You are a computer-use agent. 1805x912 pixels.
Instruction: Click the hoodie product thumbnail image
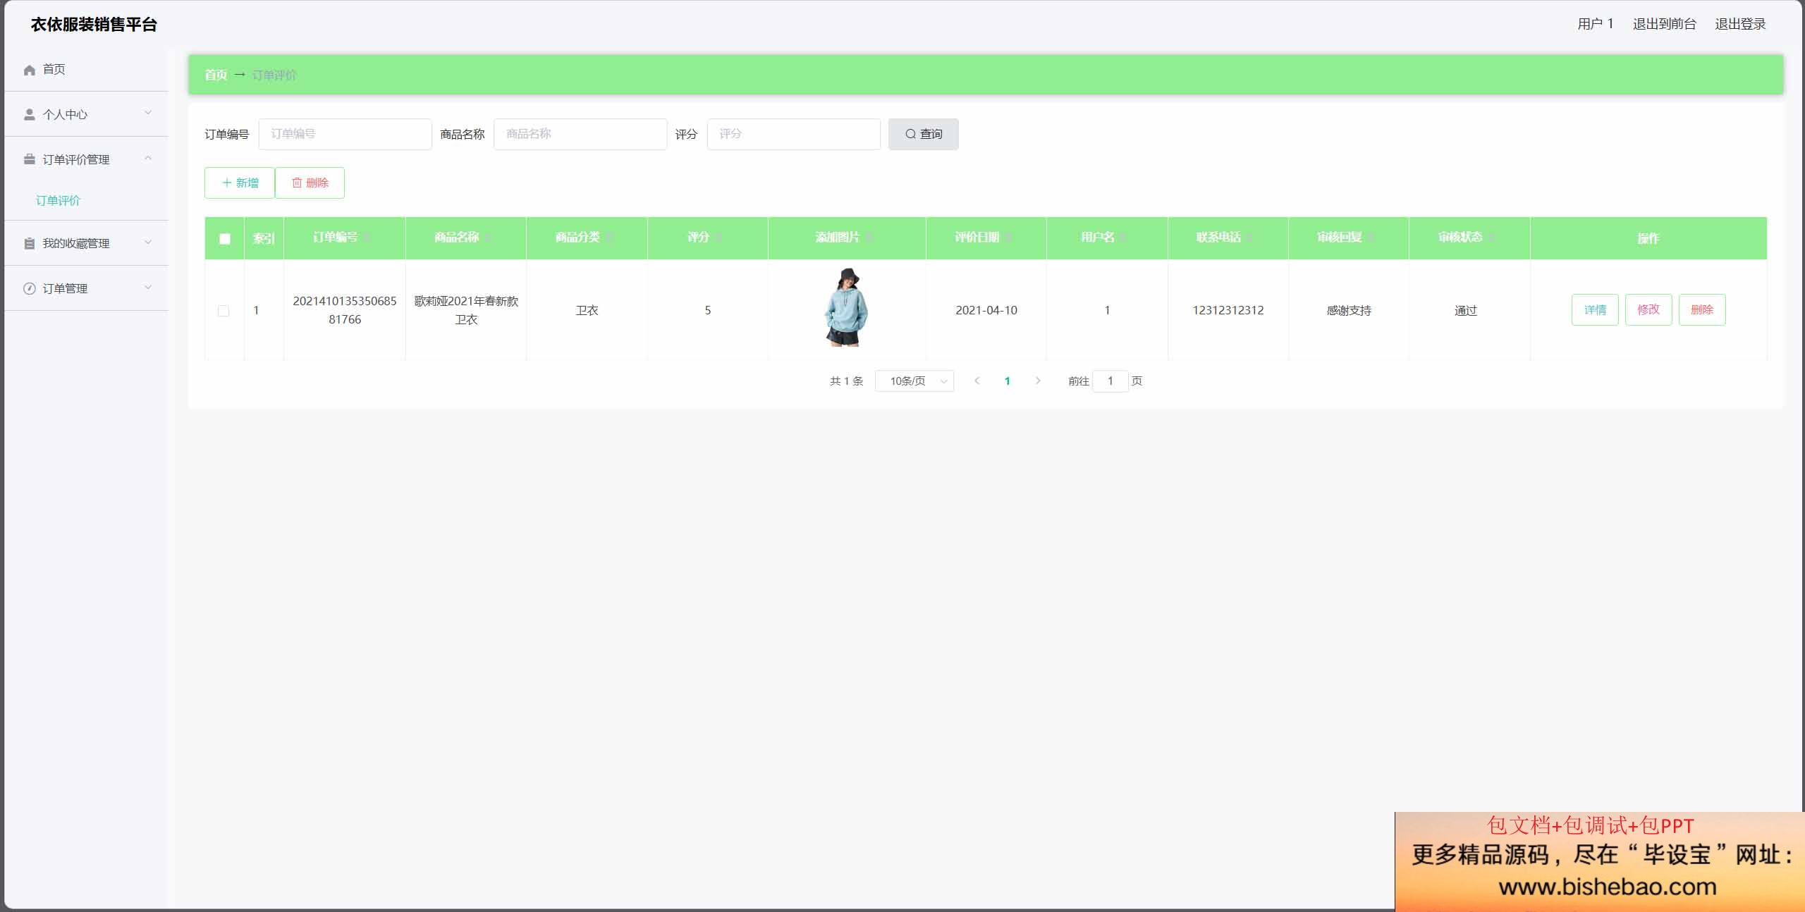coord(846,307)
